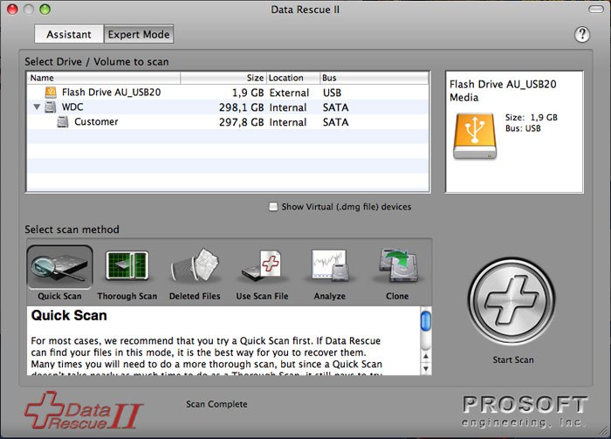Switch to the Expert Mode tab
The width and height of the screenshot is (611, 439).
tap(139, 35)
